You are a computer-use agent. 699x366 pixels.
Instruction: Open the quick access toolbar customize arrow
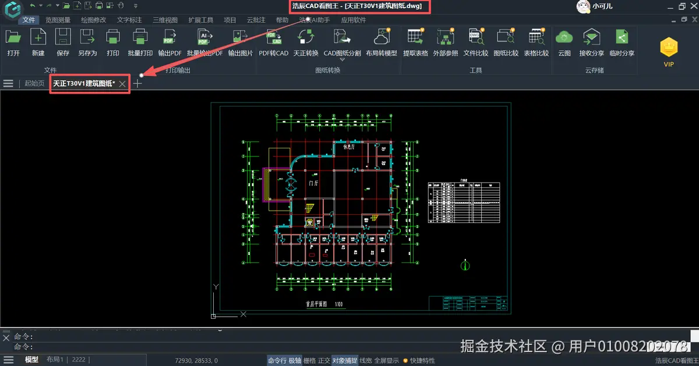[136, 6]
